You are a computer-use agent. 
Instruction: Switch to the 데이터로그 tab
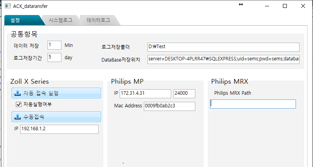click(99, 20)
